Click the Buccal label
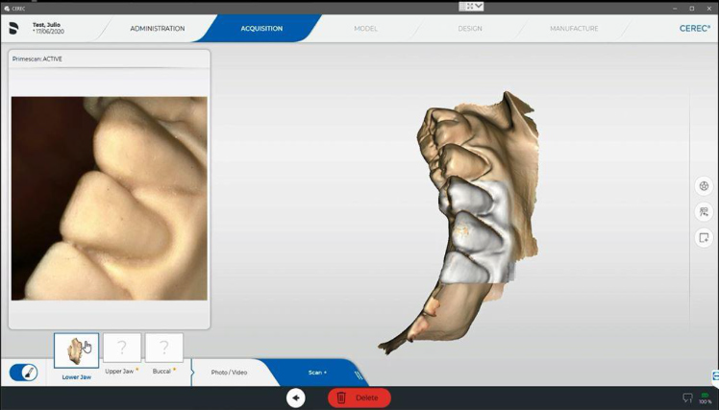Image resolution: width=719 pixels, height=410 pixels. pos(161,371)
